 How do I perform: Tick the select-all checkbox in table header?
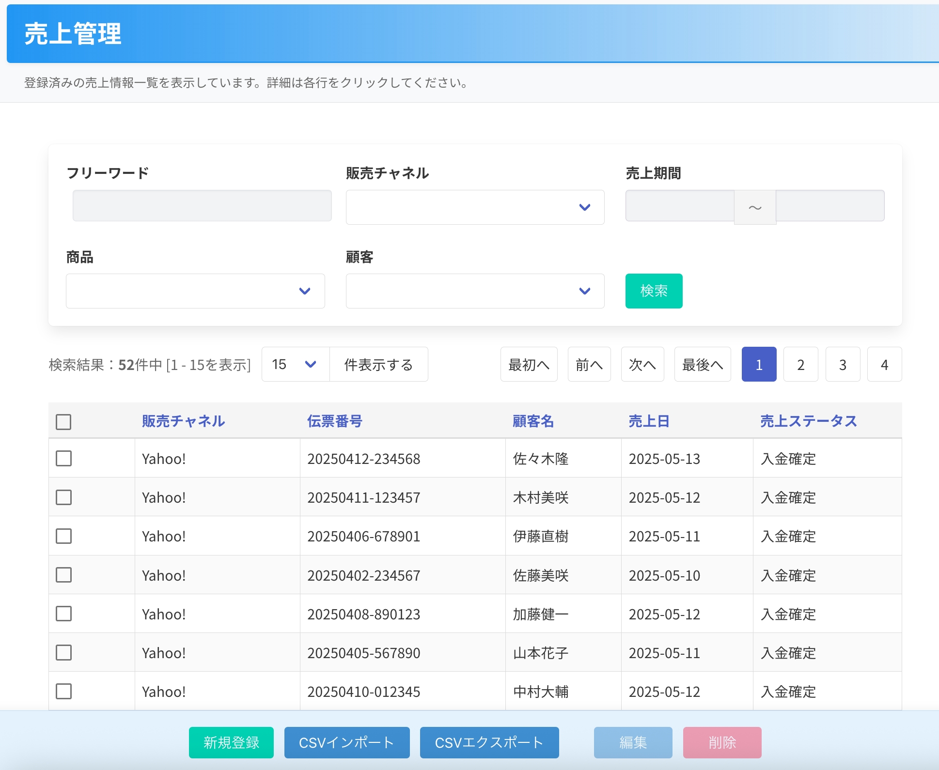(x=63, y=422)
